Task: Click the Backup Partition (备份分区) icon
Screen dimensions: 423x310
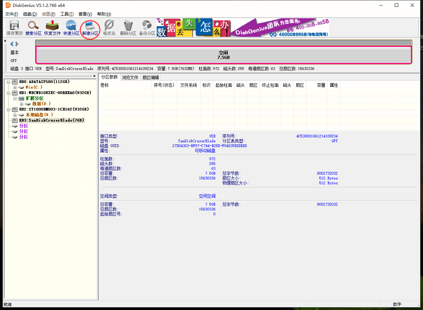Action: (147, 28)
